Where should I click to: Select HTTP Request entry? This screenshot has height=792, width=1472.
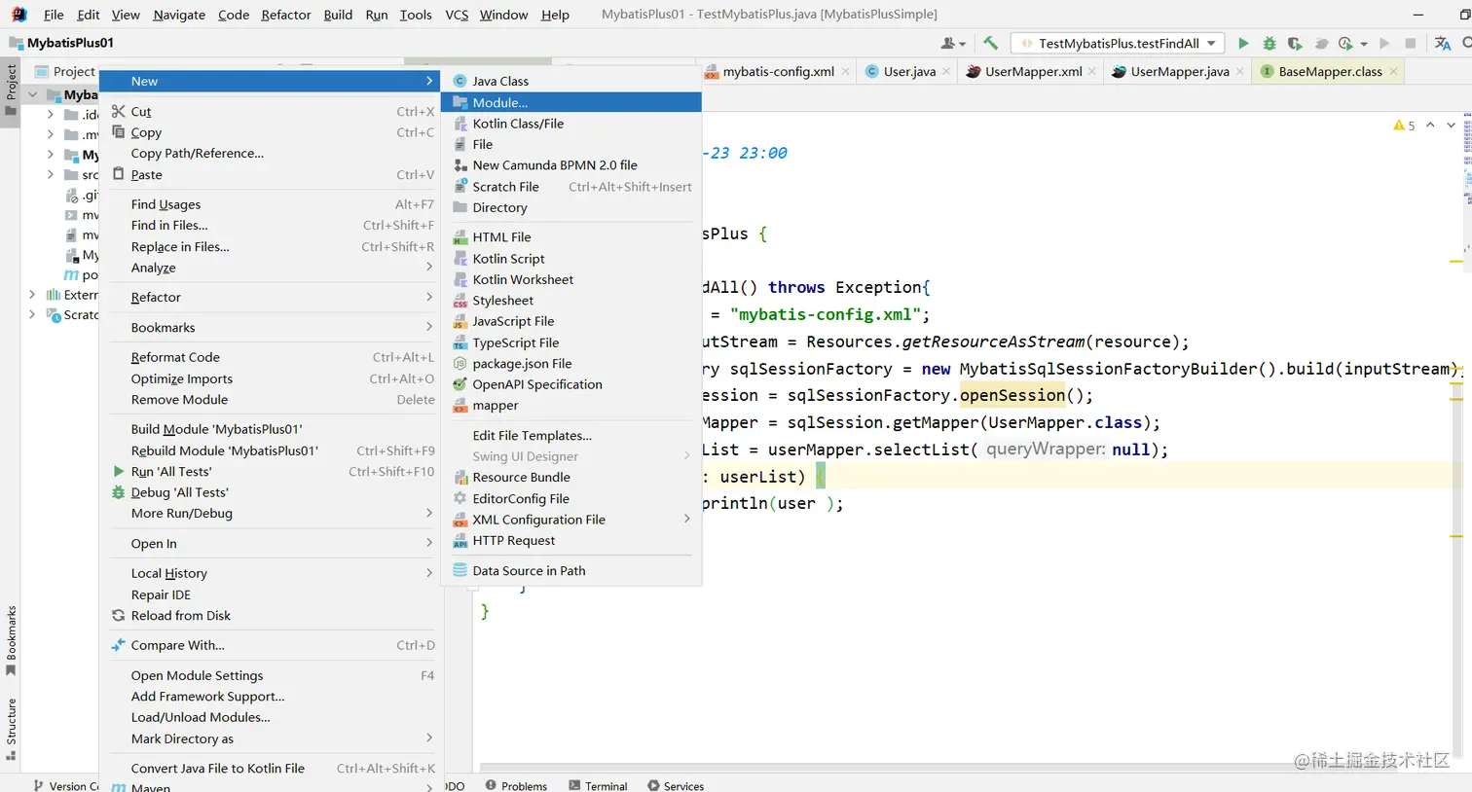pos(571,540)
